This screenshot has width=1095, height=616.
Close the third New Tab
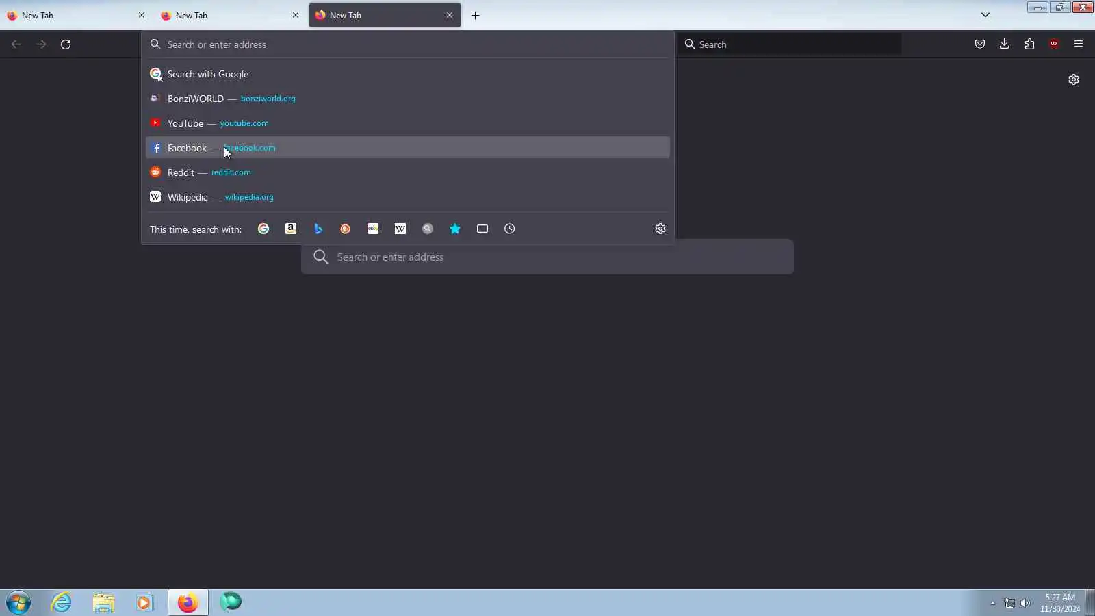450,15
